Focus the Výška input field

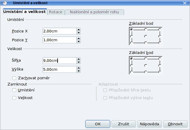tap(60, 69)
